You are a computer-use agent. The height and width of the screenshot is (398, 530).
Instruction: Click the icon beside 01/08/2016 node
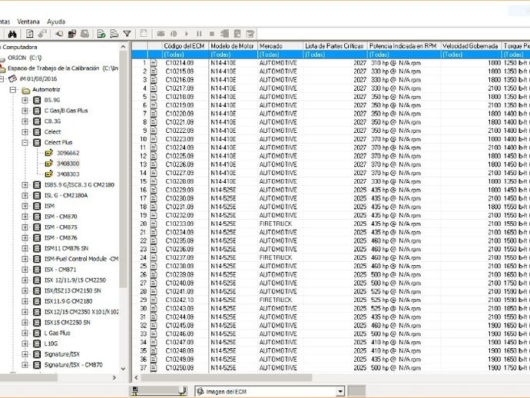point(12,79)
